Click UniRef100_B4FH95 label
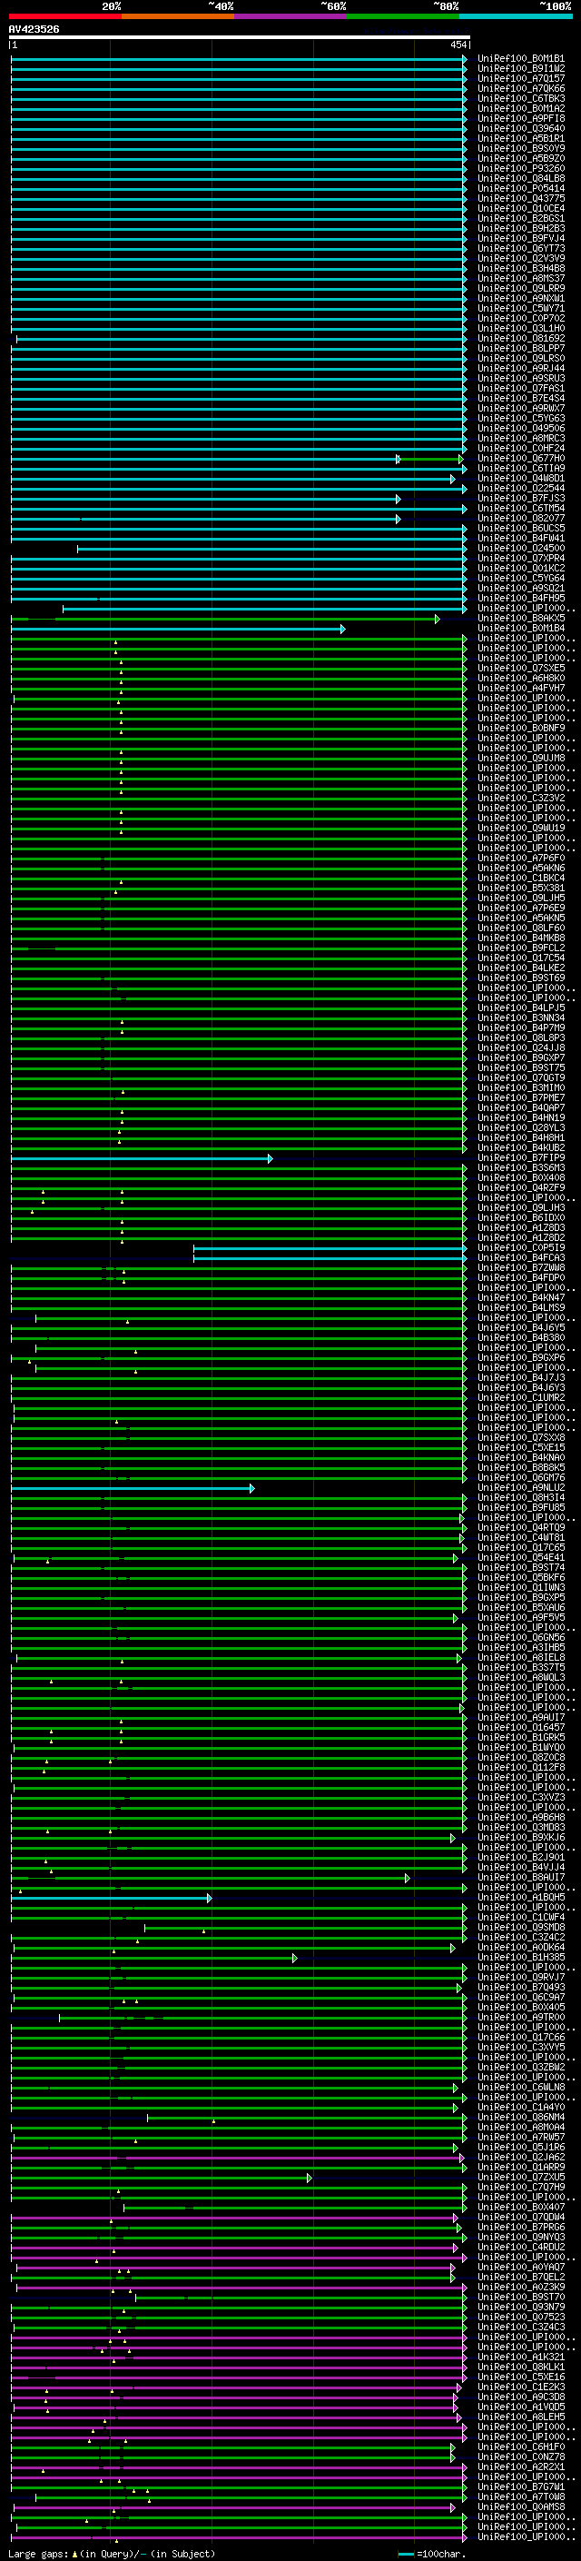Screen dimensions: 581x2561 pyautogui.click(x=521, y=599)
